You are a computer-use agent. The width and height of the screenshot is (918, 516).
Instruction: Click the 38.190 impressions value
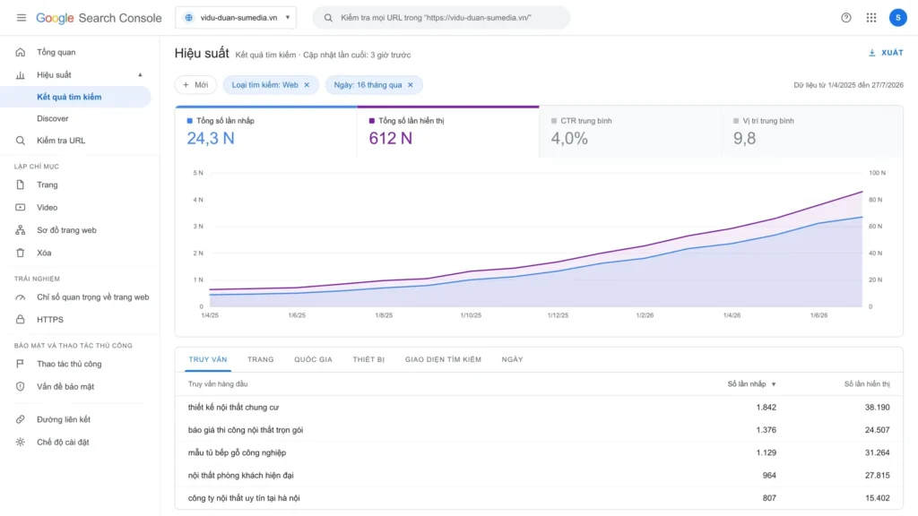(877, 408)
